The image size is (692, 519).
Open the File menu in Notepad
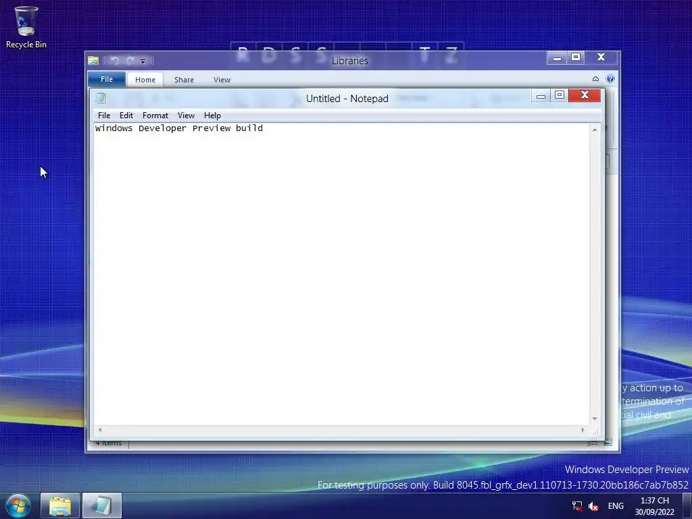(104, 115)
